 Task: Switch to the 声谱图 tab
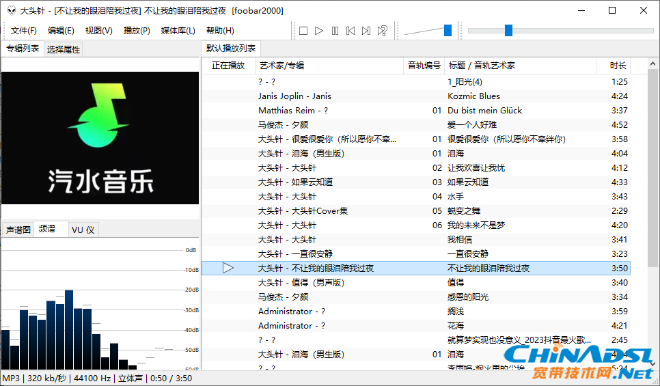(x=18, y=230)
